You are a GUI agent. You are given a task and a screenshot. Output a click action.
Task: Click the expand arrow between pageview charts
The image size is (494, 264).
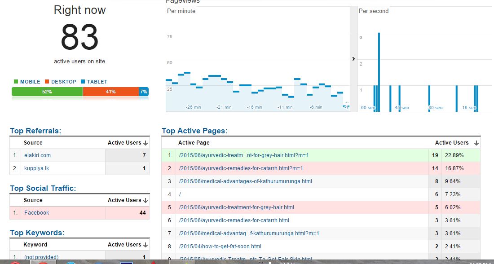(x=353, y=59)
